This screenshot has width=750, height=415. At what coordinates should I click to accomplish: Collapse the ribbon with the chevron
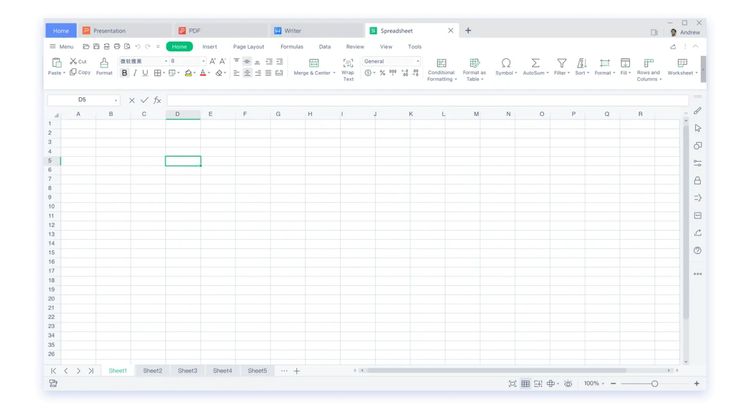pyautogui.click(x=696, y=46)
